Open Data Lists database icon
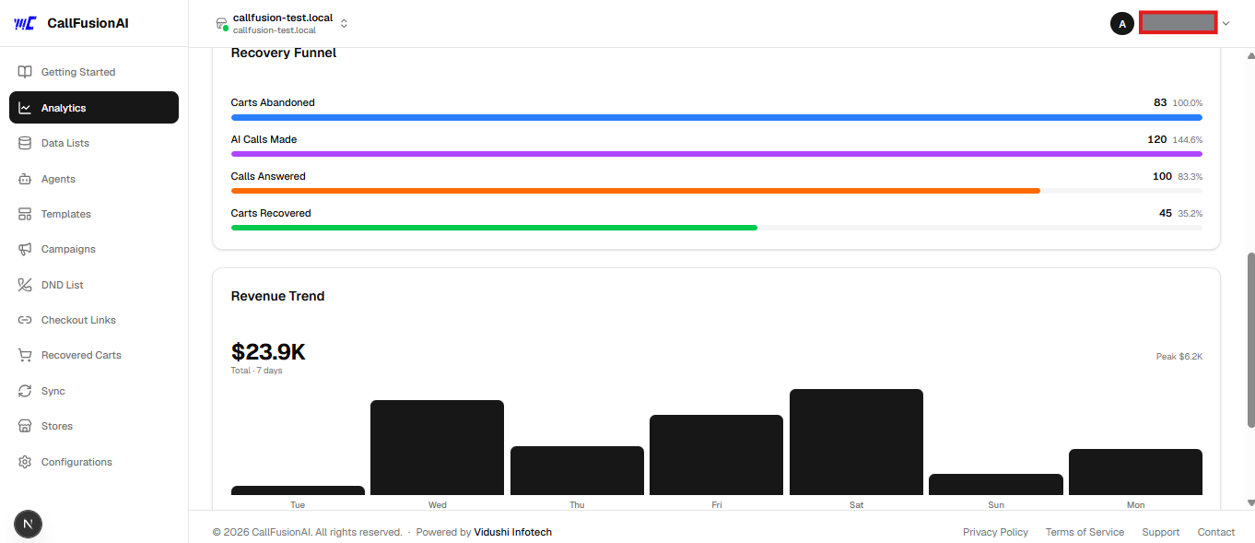Screen dimensions: 1255x543 tap(25, 143)
